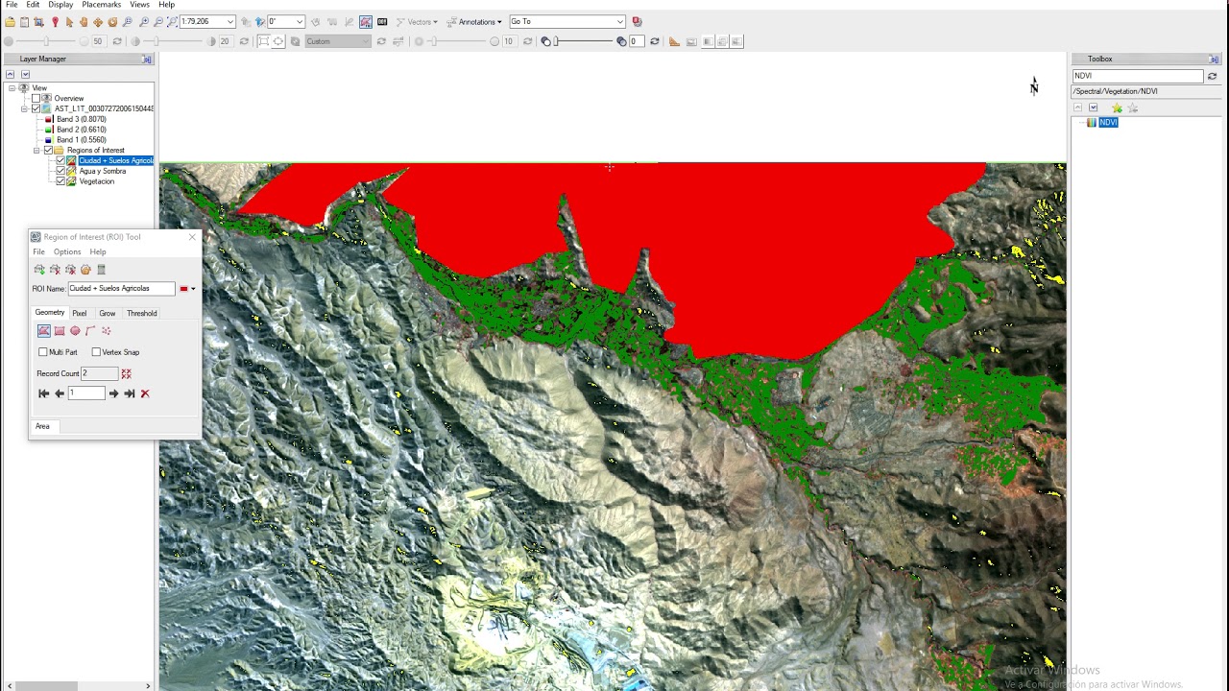Delete current record red X
Viewport: 1229px width, 691px height.
[x=145, y=393]
